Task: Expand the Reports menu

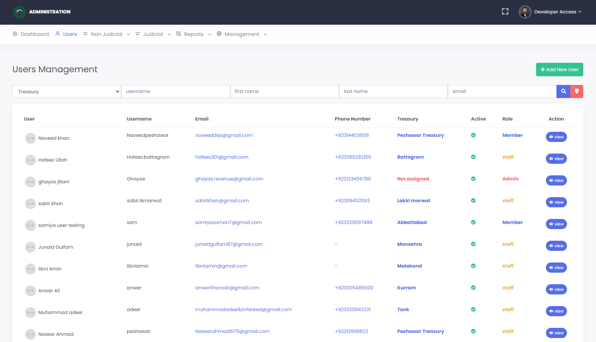Action: click(x=194, y=34)
